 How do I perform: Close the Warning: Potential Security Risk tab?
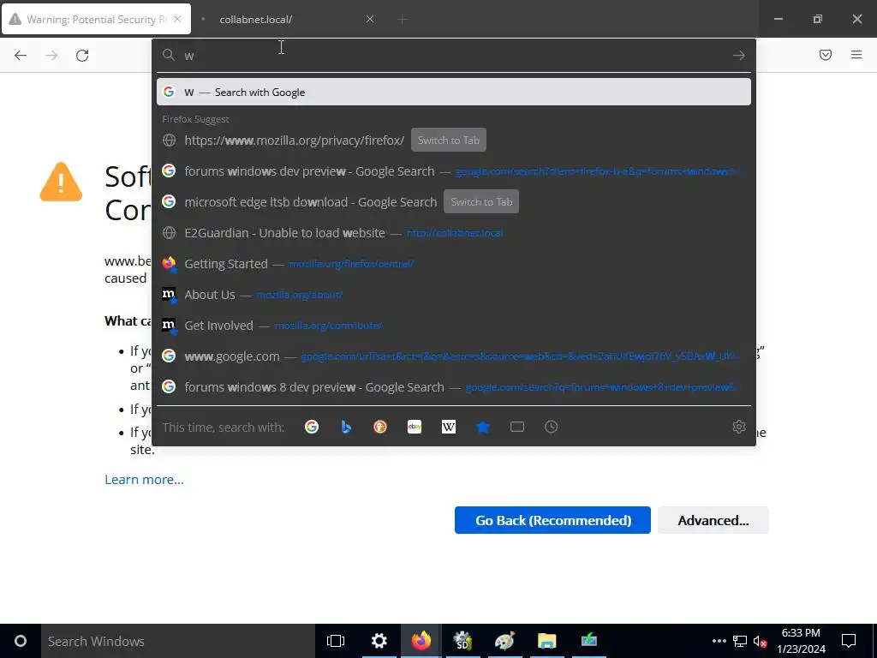point(177,19)
